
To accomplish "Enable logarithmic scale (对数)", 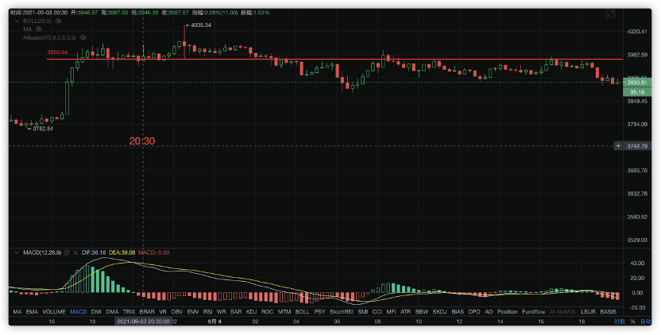I will (x=620, y=322).
